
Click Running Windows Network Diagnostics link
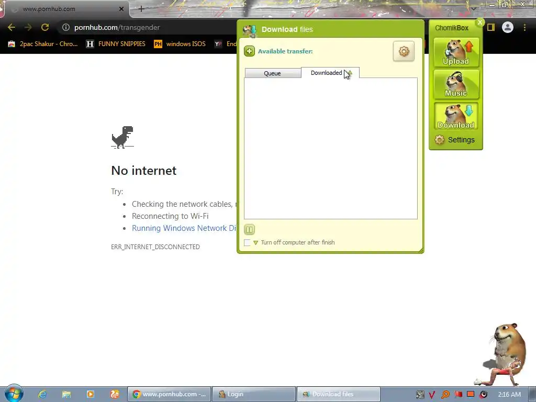pyautogui.click(x=184, y=228)
